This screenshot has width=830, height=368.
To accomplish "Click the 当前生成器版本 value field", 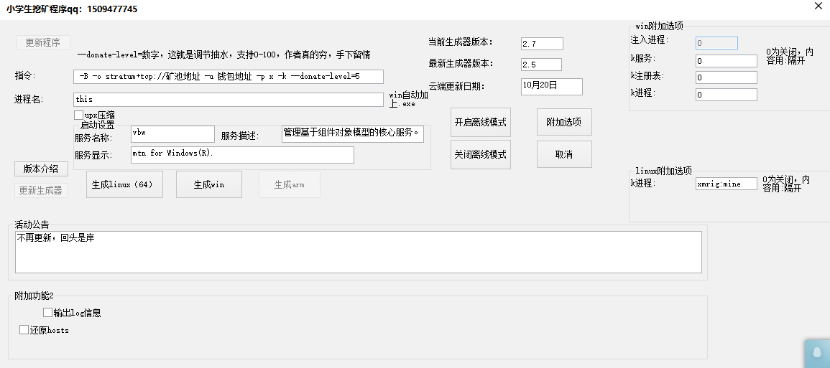I will click(x=542, y=44).
